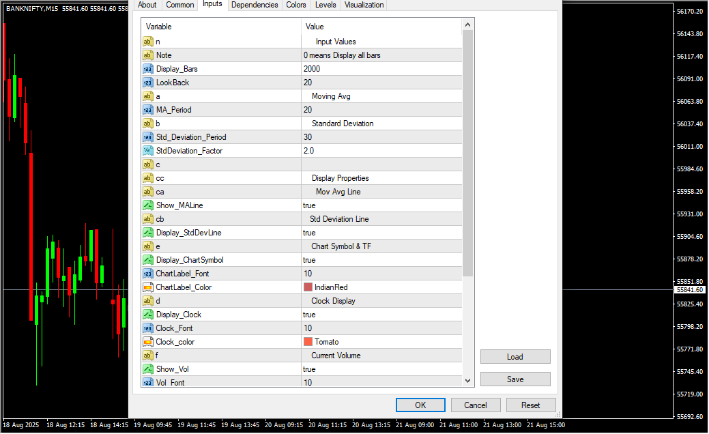Click the boolean icon for Show_MALine
The width and height of the screenshot is (709, 434).
147,205
